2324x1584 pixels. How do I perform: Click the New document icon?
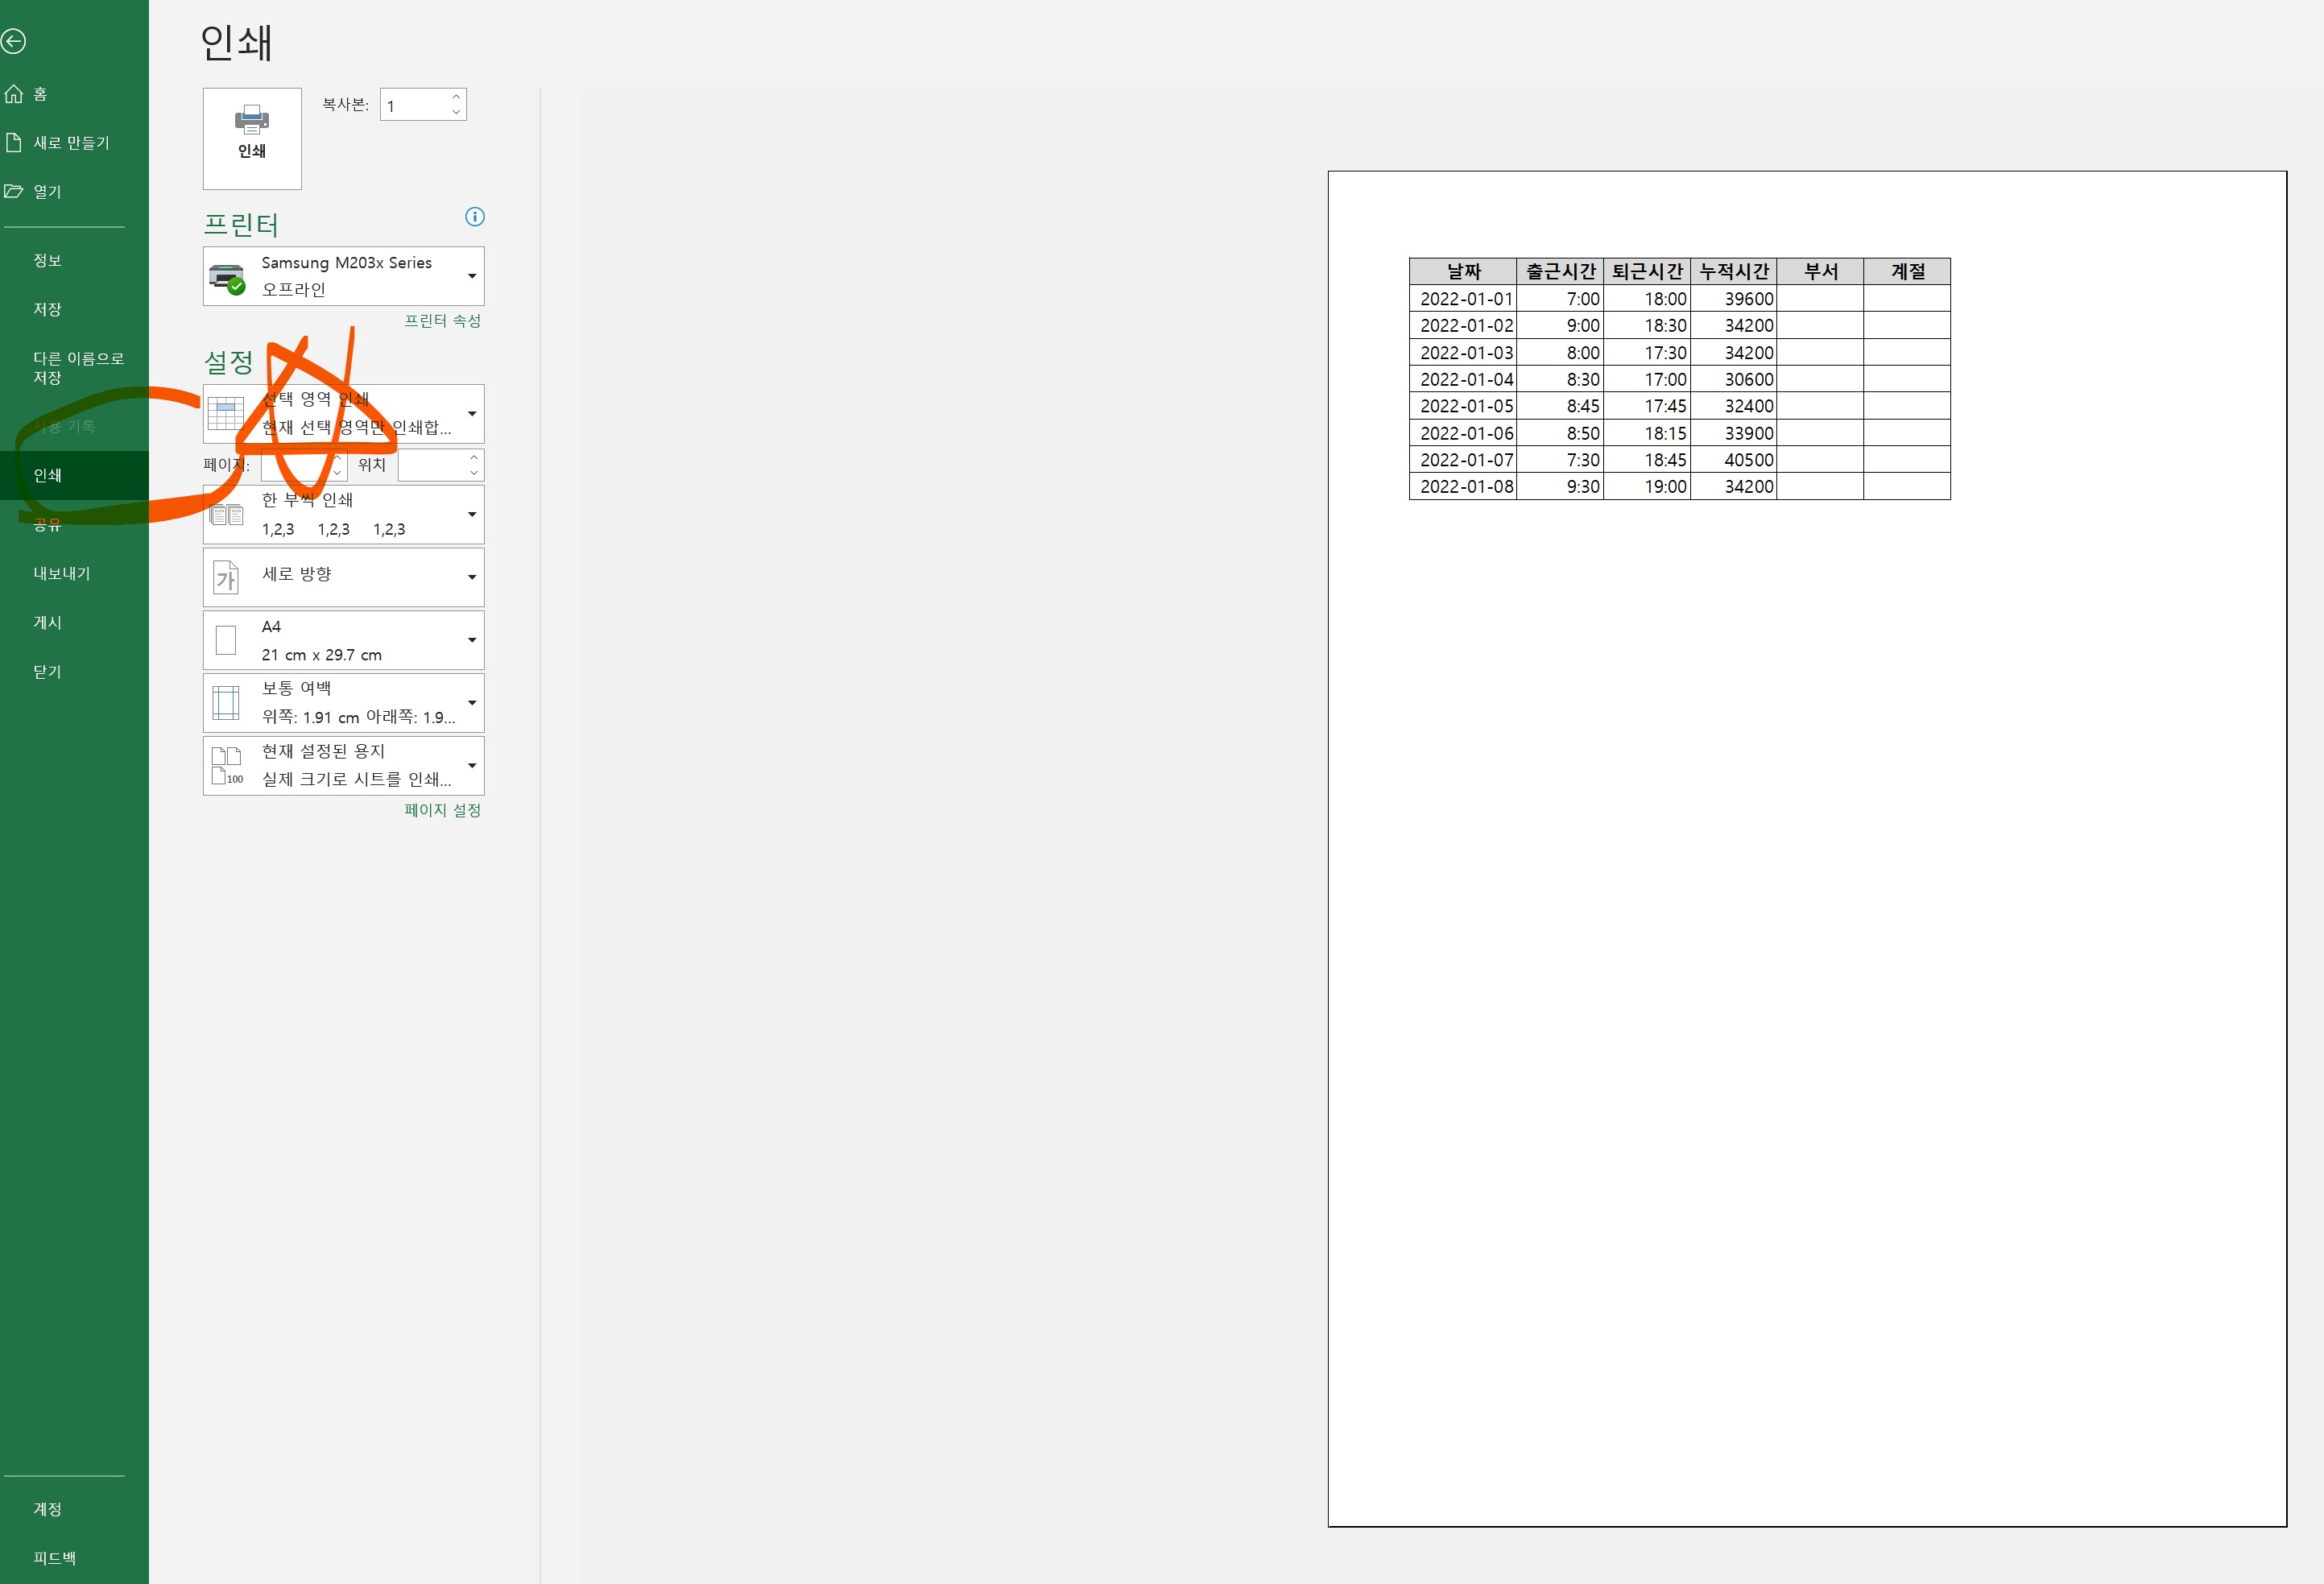[14, 143]
